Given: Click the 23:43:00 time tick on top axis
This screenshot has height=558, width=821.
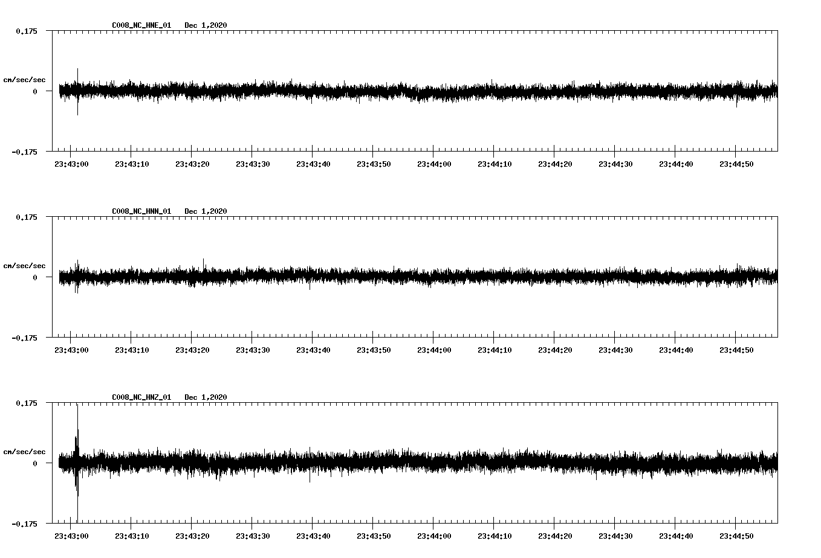Looking at the screenshot, I should click(x=72, y=162).
